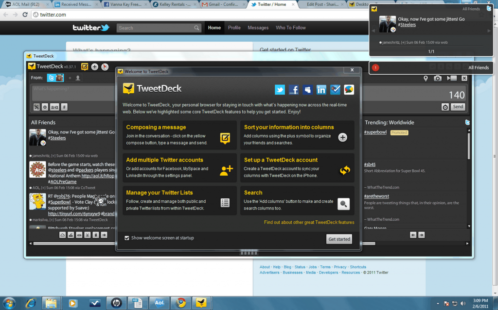498x310 pixels.
Task: Uncheck Show welcome screen at startup
Action: pos(127,238)
